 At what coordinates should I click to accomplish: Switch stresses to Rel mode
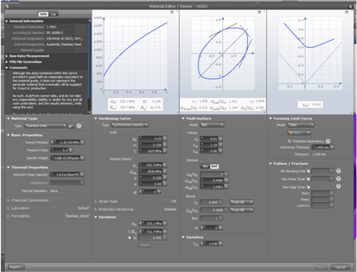click(x=214, y=167)
